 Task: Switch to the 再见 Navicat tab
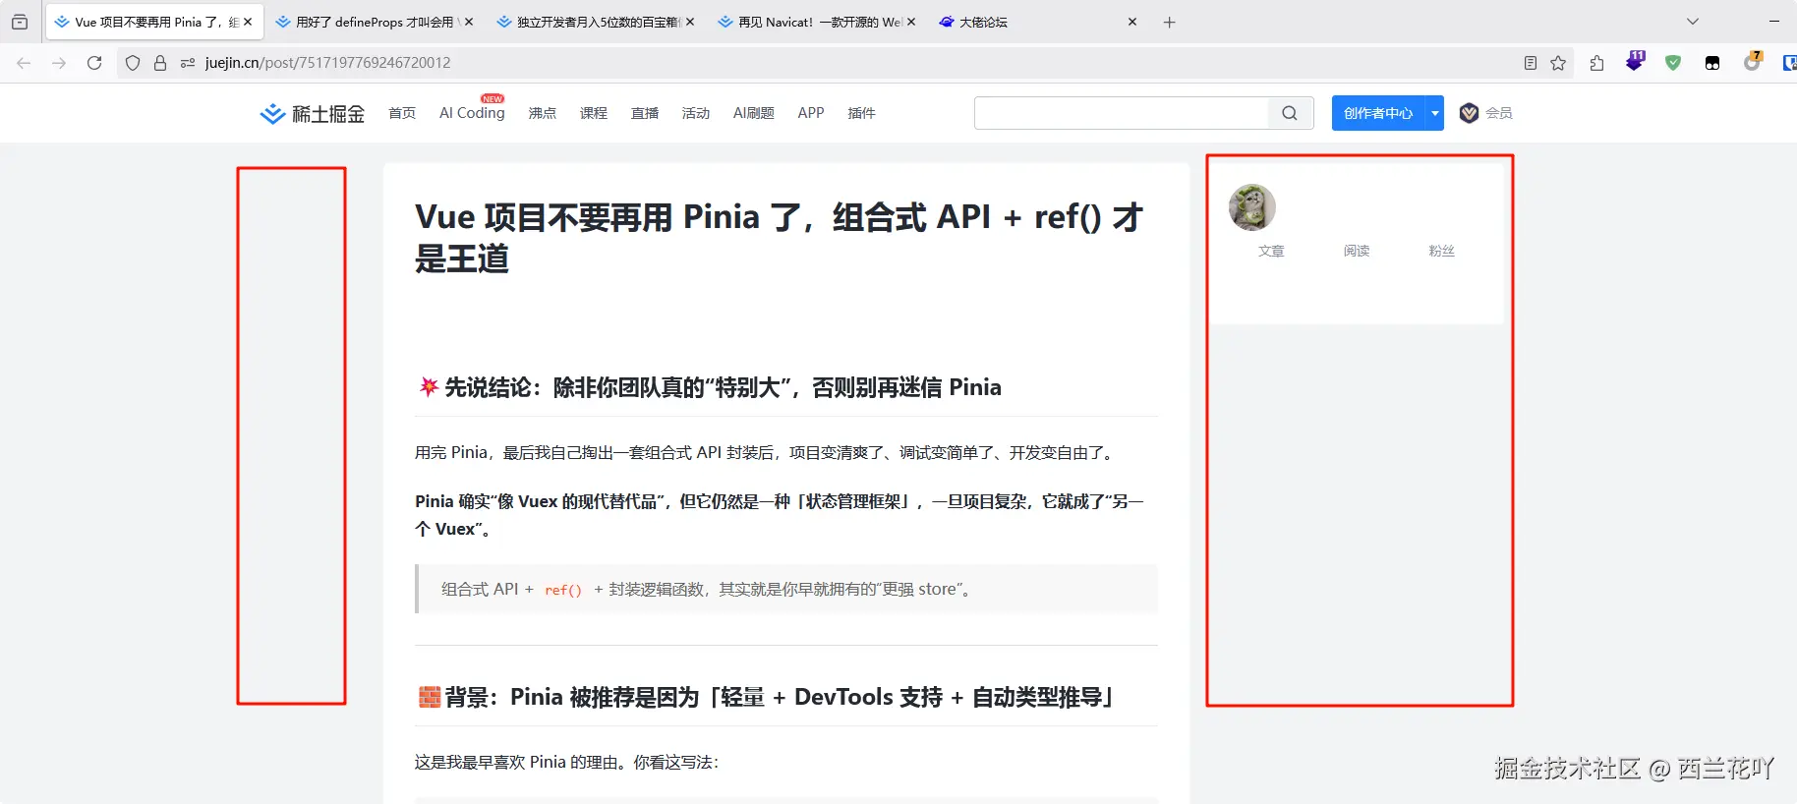[817, 22]
